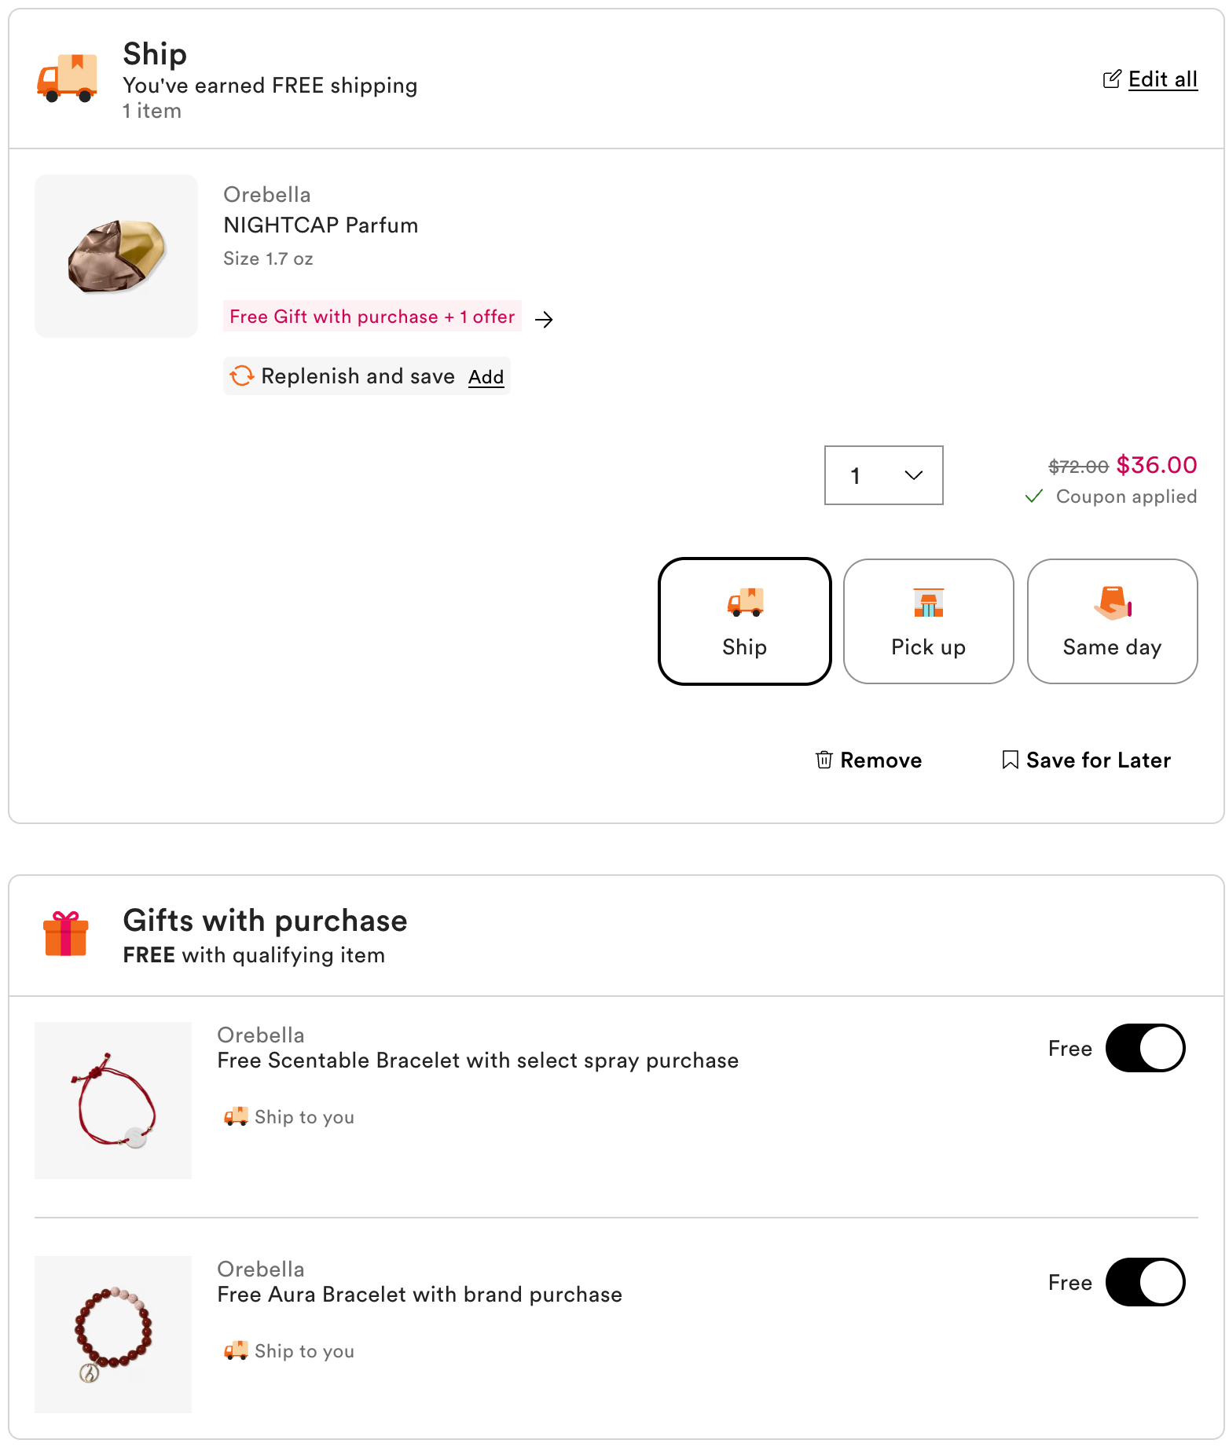This screenshot has width=1229, height=1447.
Task: Expand the Free Gift with purchase offers
Action: [372, 317]
